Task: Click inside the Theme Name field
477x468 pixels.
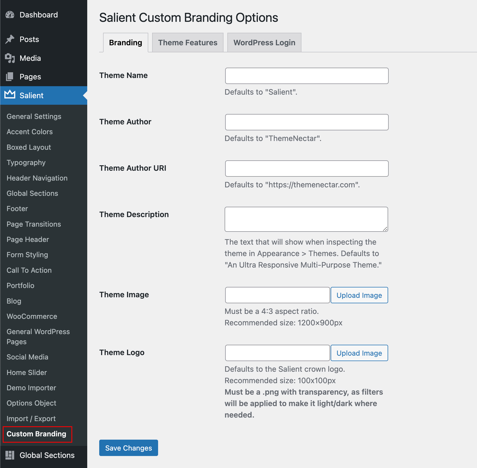Action: (306, 76)
